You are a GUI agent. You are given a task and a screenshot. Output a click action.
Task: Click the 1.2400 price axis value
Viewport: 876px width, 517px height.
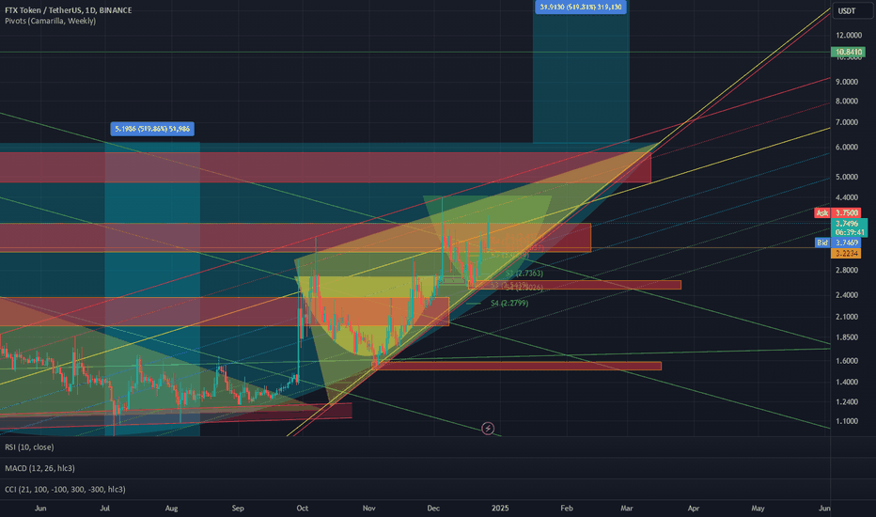[847, 402]
